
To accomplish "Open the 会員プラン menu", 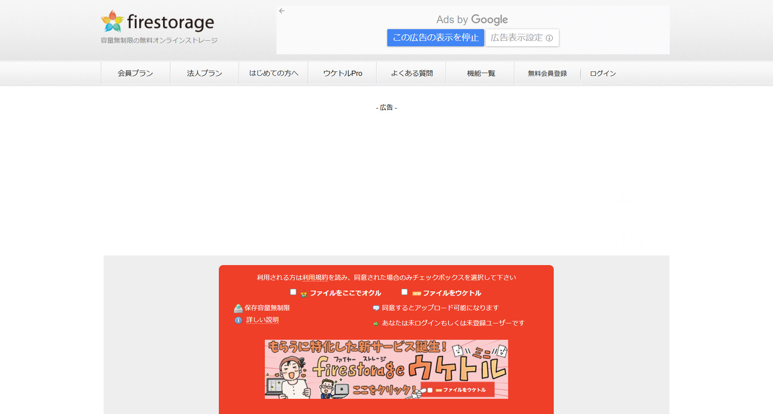I will pos(135,73).
